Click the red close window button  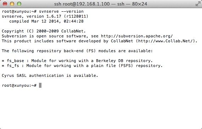[5, 4]
